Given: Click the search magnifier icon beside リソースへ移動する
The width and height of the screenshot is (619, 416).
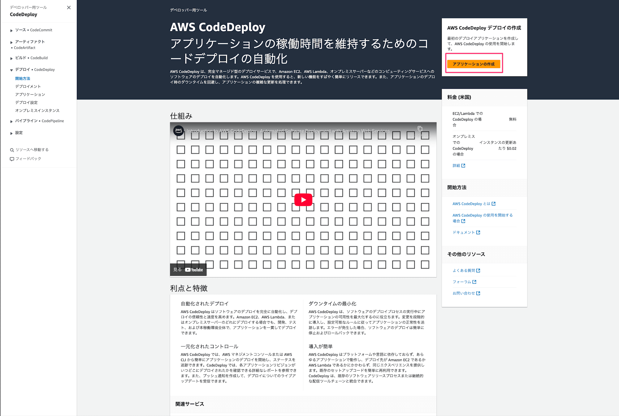Looking at the screenshot, I should (12, 150).
